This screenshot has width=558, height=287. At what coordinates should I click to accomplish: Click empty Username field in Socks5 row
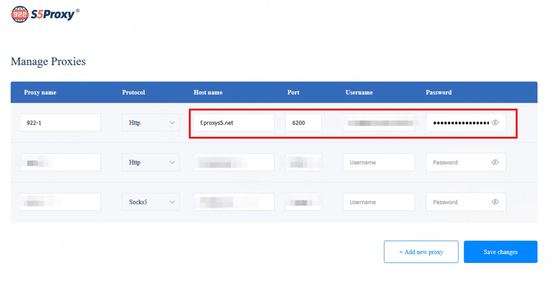(379, 202)
